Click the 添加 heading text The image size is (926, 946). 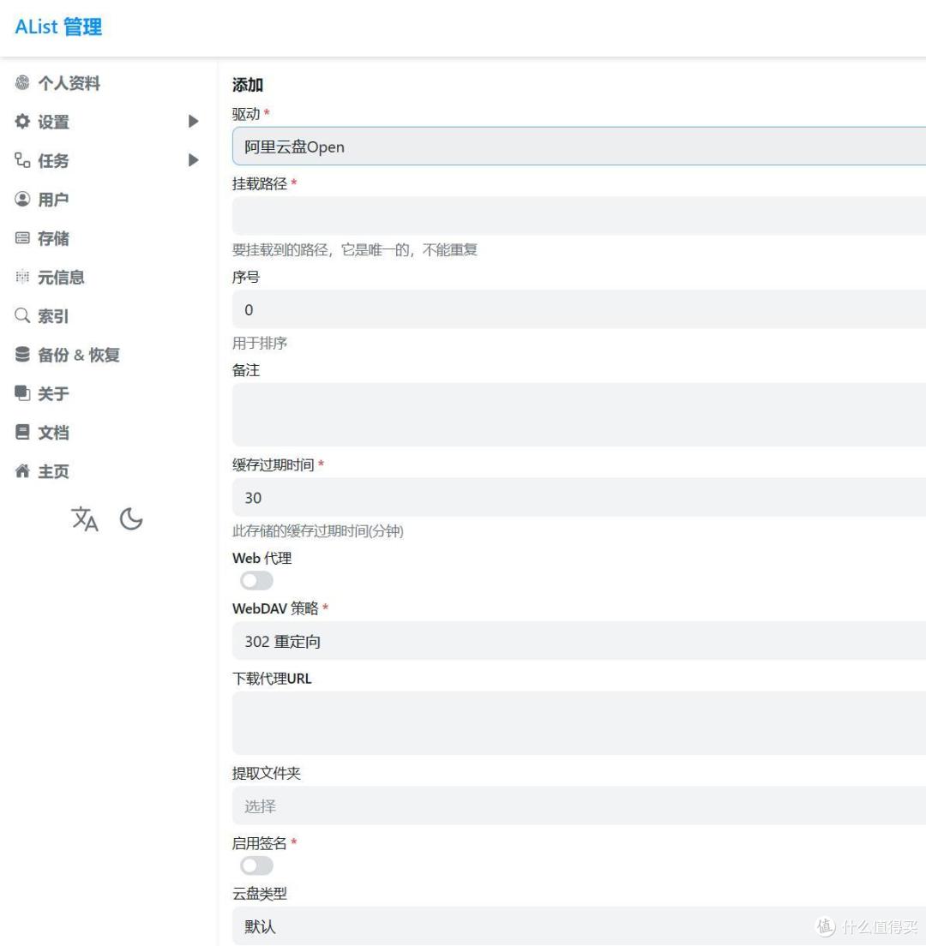tap(248, 85)
